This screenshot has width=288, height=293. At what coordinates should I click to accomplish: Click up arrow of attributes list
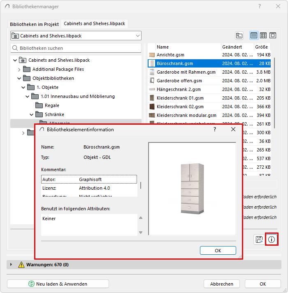coord(141,218)
